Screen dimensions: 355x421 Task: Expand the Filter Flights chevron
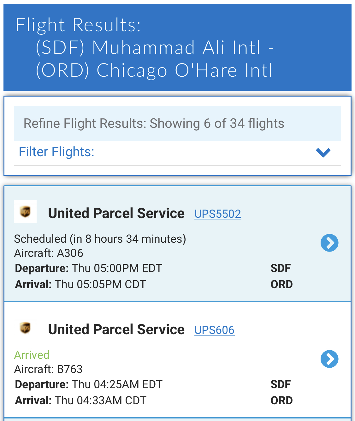tap(323, 152)
